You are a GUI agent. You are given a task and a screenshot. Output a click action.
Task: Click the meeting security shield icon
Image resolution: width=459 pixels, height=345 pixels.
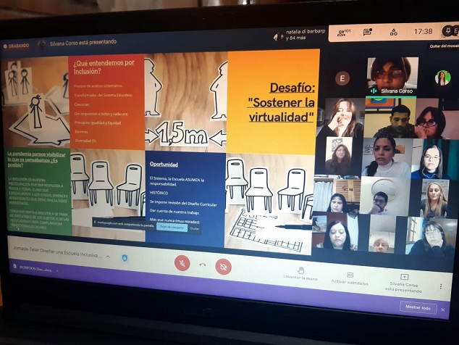(125, 257)
